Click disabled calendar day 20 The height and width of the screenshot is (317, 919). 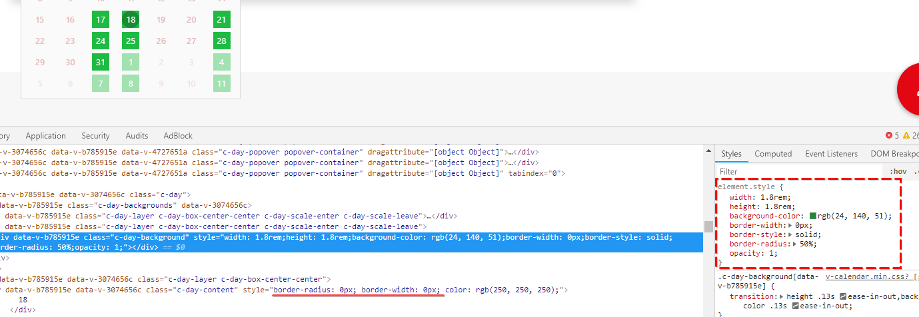click(x=191, y=20)
